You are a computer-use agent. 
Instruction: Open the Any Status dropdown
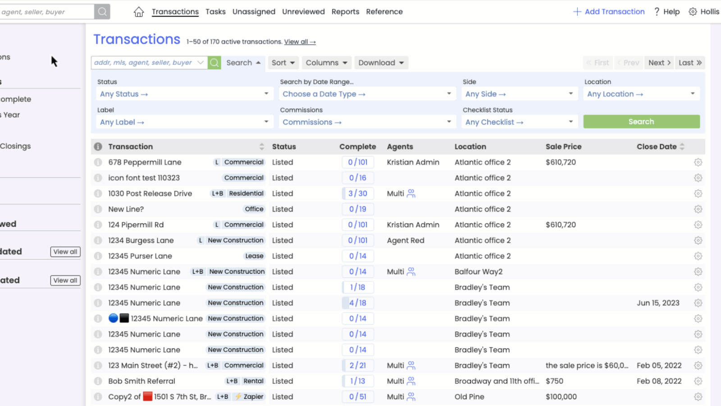pyautogui.click(x=184, y=94)
